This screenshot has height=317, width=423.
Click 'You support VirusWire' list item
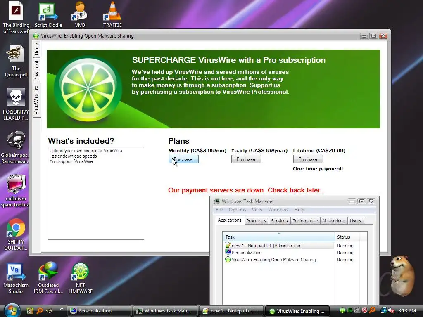tap(71, 161)
